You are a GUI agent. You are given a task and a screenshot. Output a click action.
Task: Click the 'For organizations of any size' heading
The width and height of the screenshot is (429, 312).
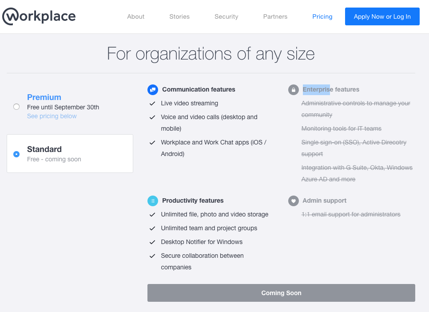coord(211,54)
